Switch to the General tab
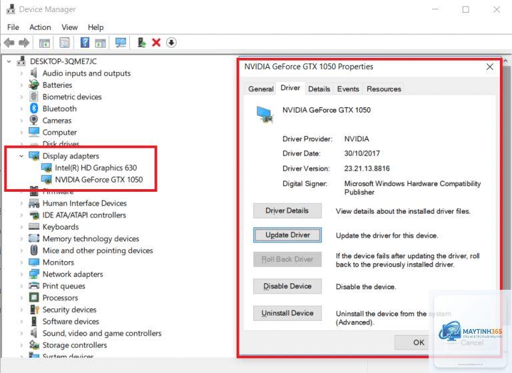The height and width of the screenshot is (373, 512). click(x=261, y=89)
